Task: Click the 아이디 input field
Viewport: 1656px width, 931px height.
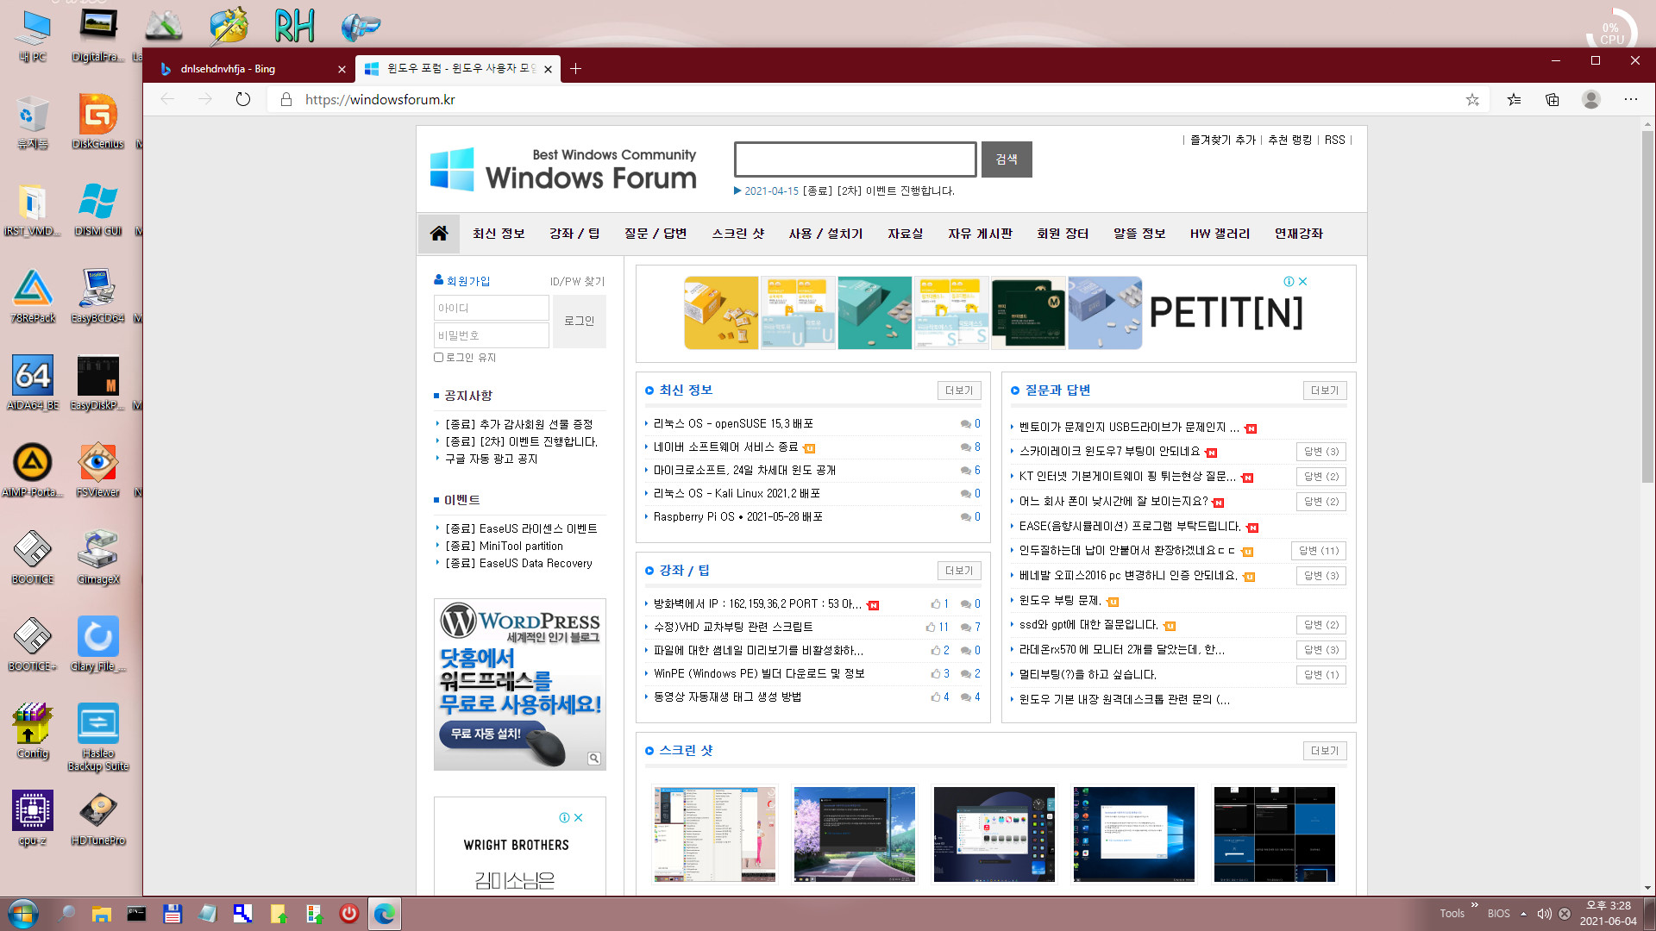Action: click(492, 308)
